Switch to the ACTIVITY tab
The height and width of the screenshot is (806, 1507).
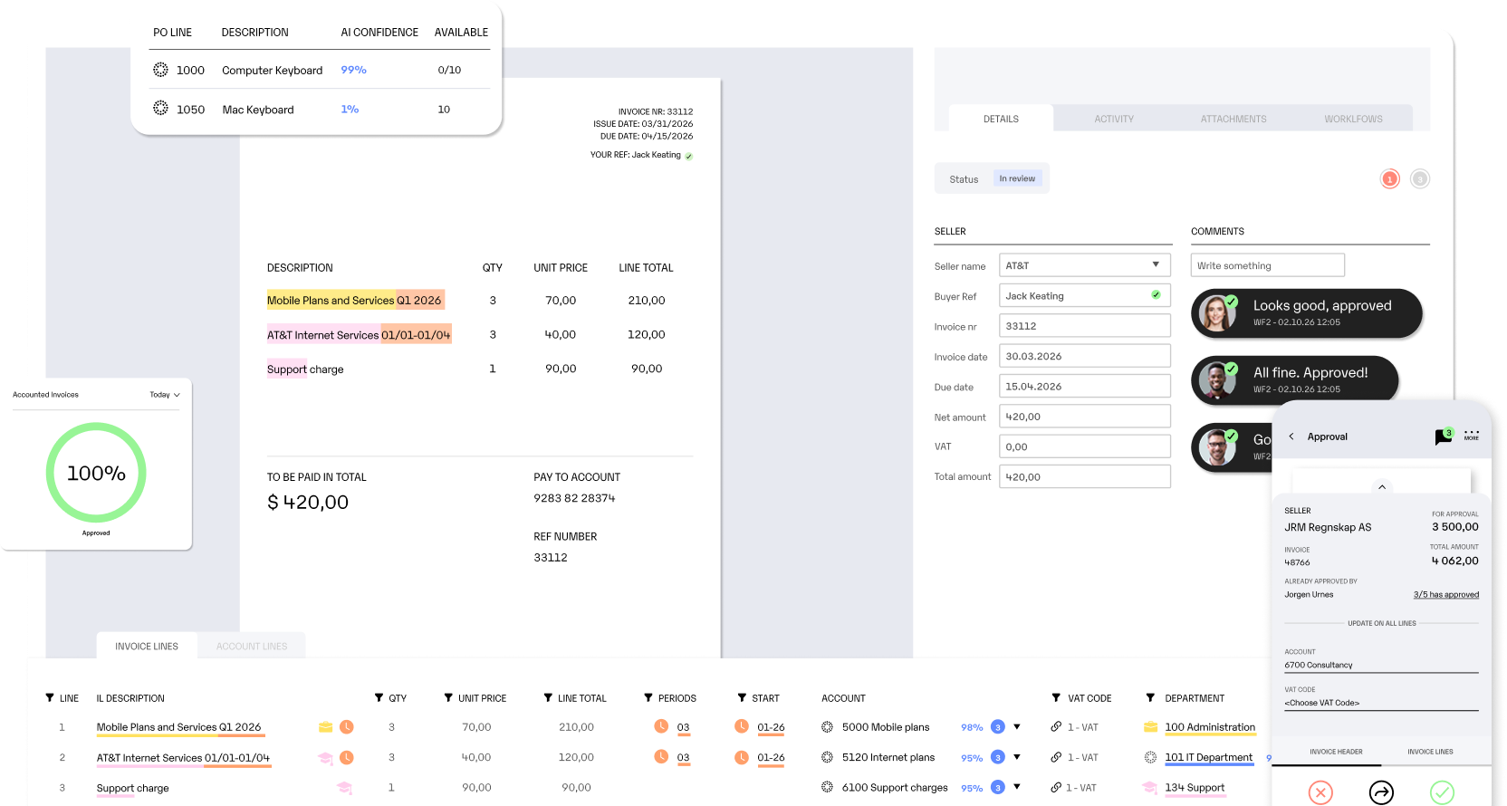1114,119
